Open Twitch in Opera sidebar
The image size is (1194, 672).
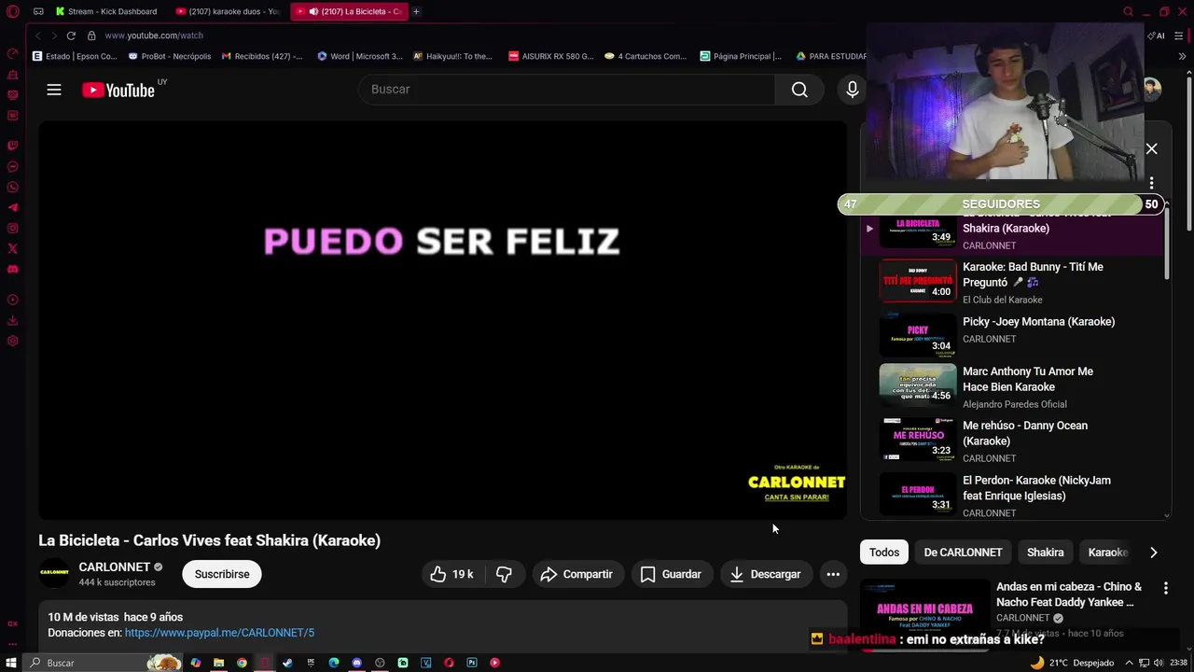tap(12, 146)
